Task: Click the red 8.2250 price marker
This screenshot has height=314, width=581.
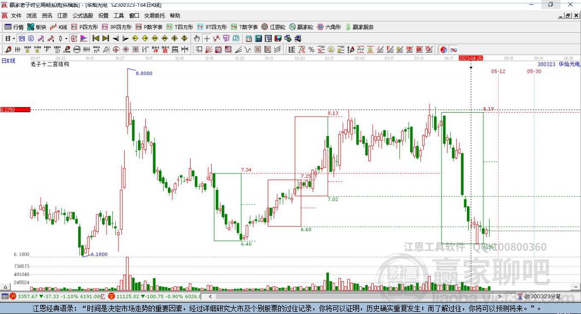Action: click(15, 109)
